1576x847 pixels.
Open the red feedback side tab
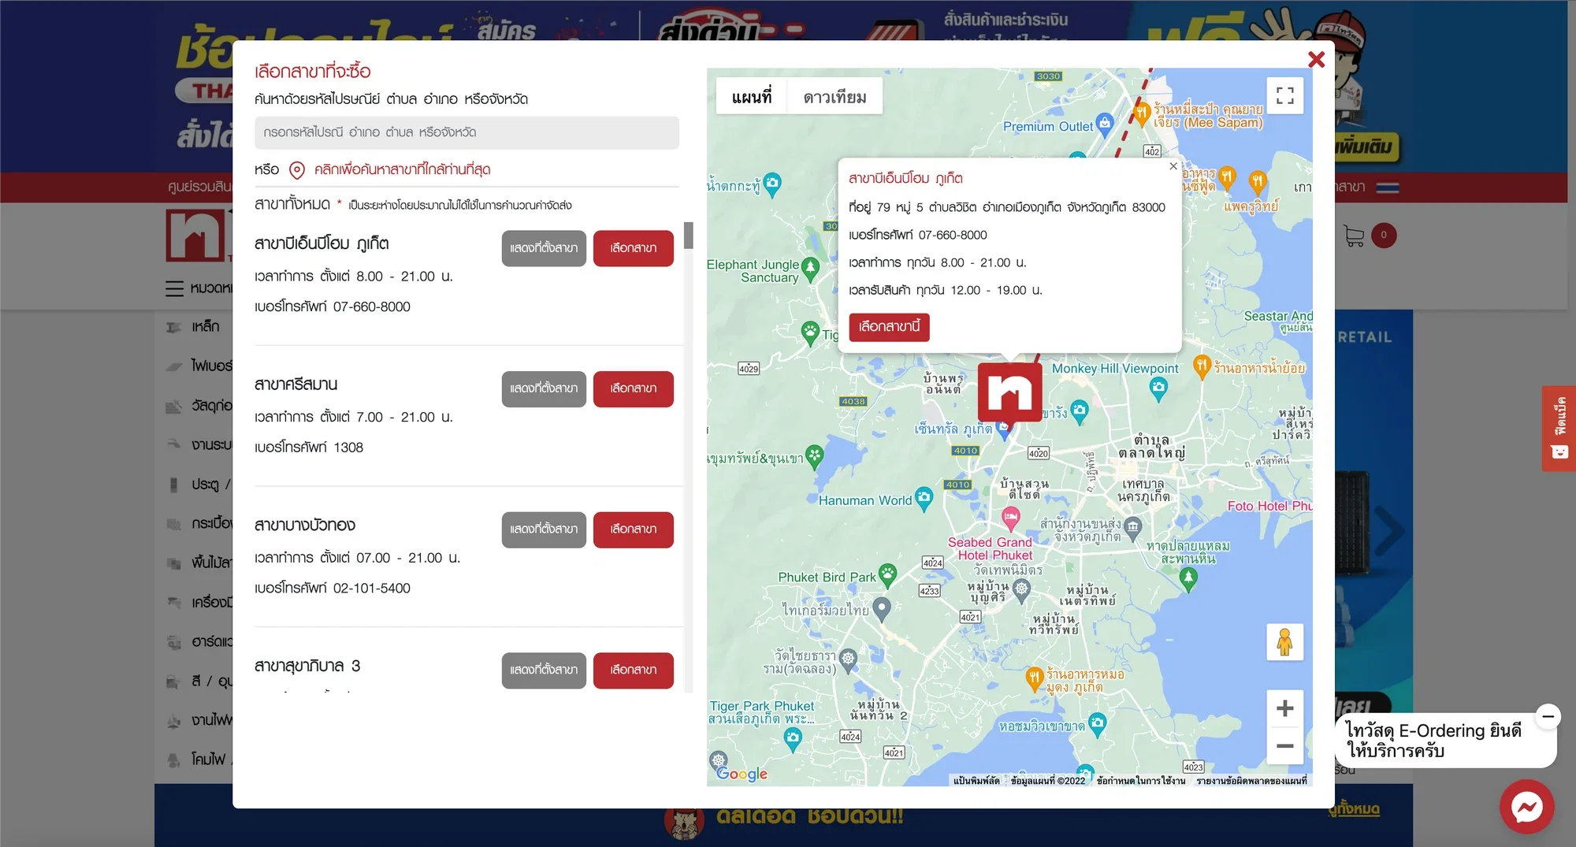[1559, 429]
